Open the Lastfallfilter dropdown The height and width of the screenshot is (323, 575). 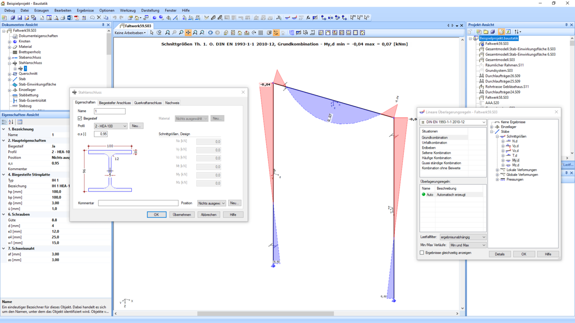click(x=463, y=237)
